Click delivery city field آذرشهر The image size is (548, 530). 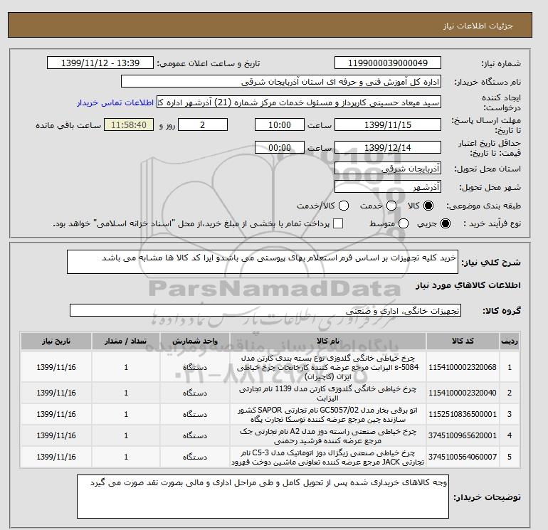point(388,187)
